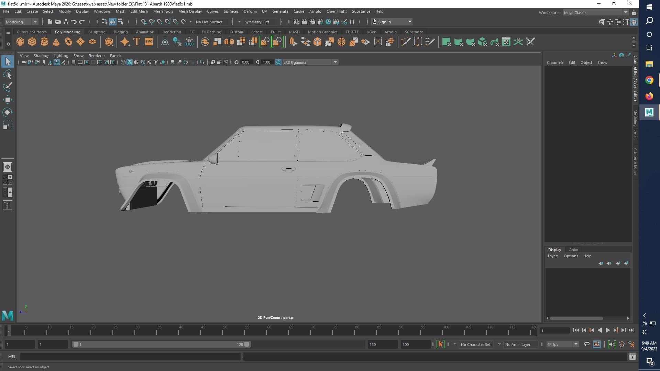The height and width of the screenshot is (371, 660).
Task: Create a polygon cone from the shelf
Action: pos(56,42)
